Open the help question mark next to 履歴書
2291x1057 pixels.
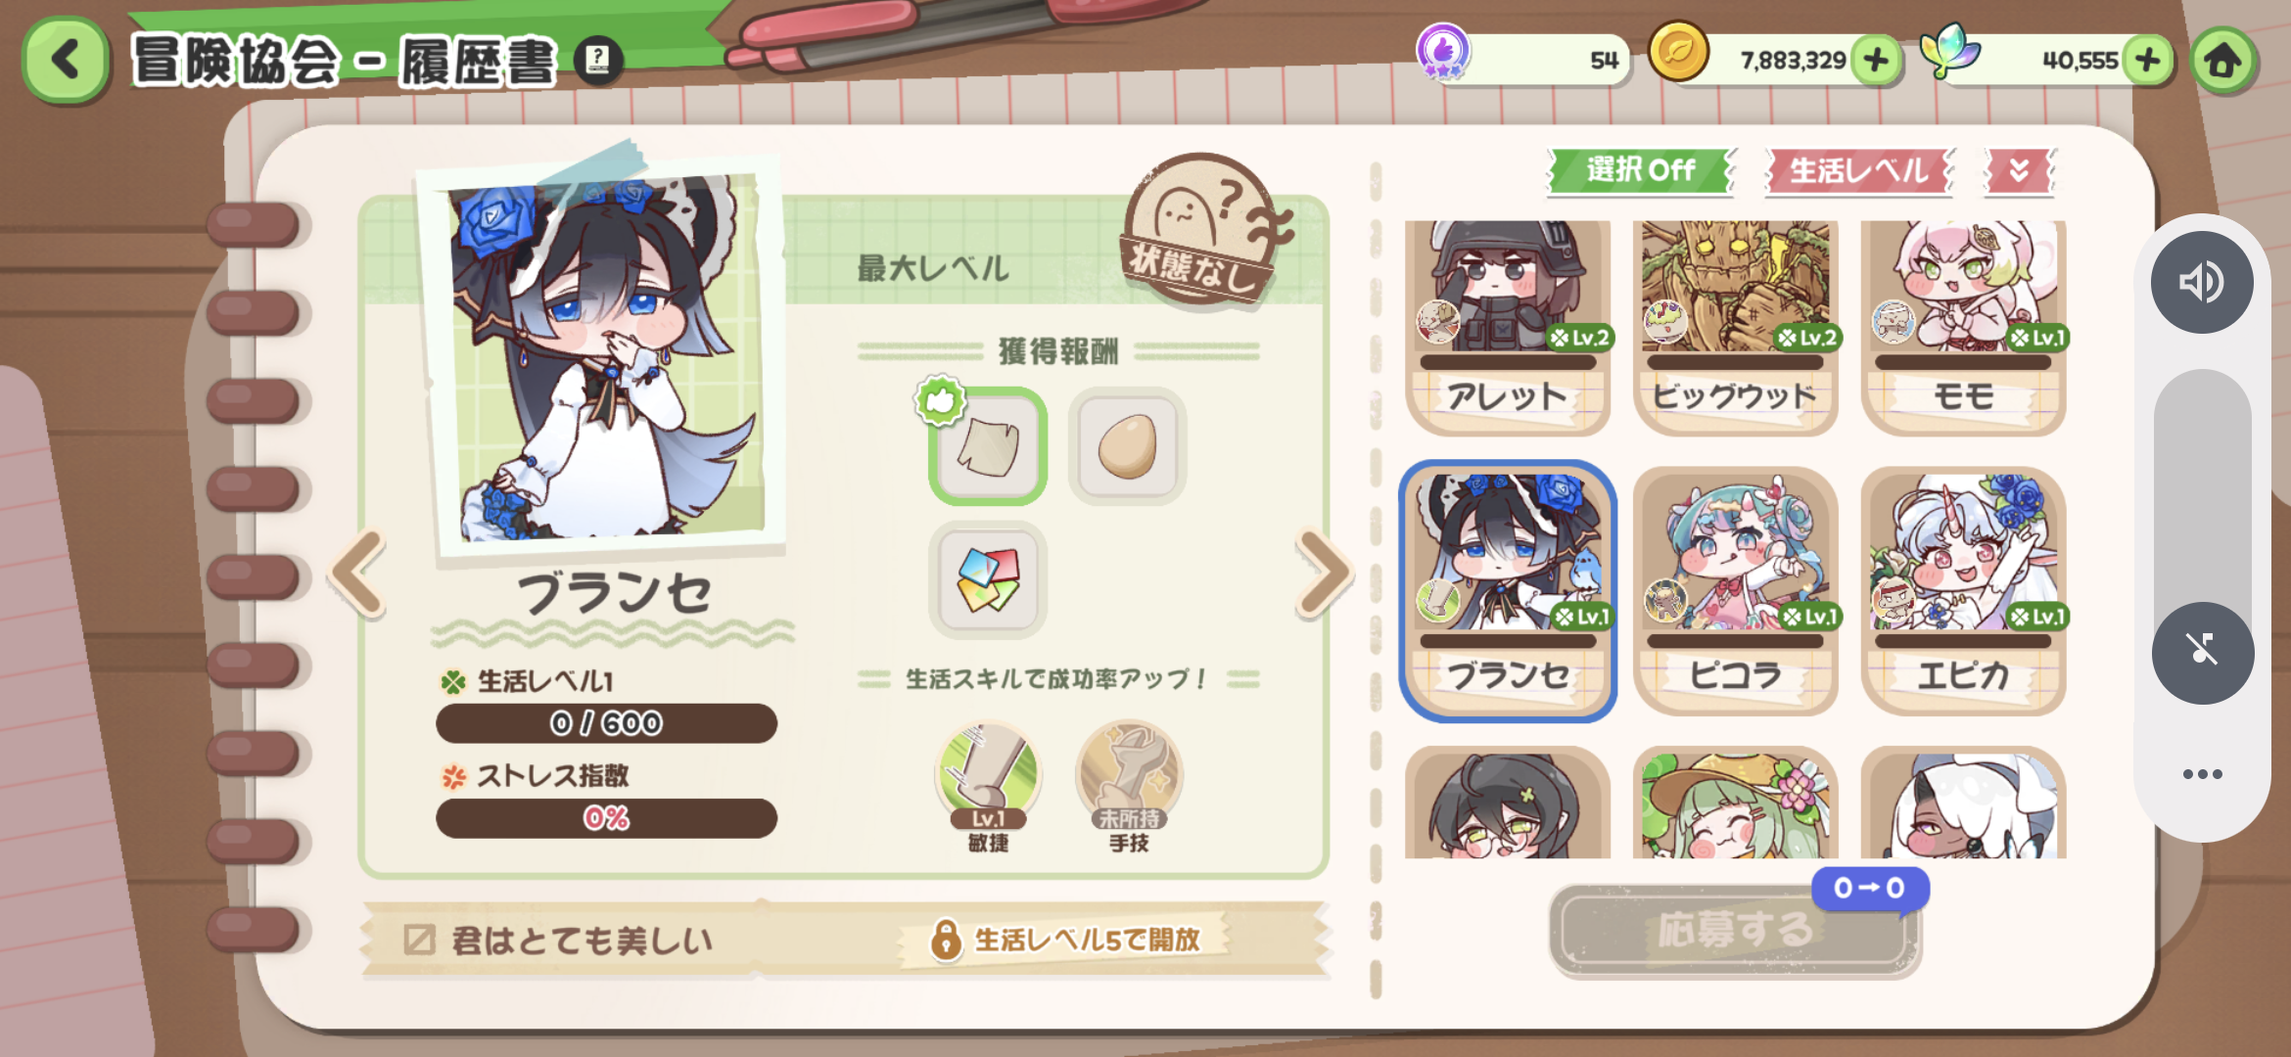[597, 61]
